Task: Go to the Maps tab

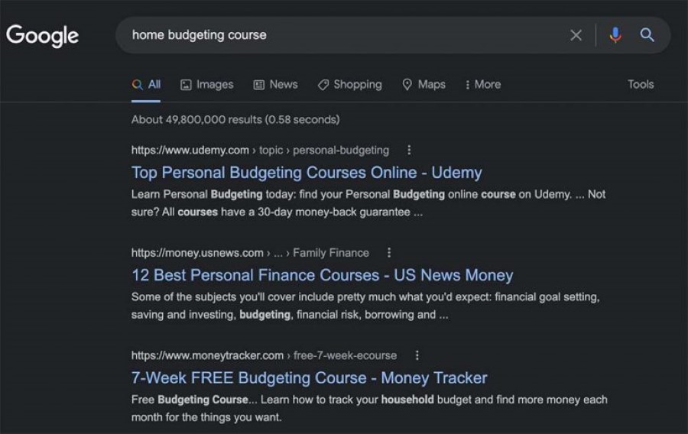Action: click(424, 85)
